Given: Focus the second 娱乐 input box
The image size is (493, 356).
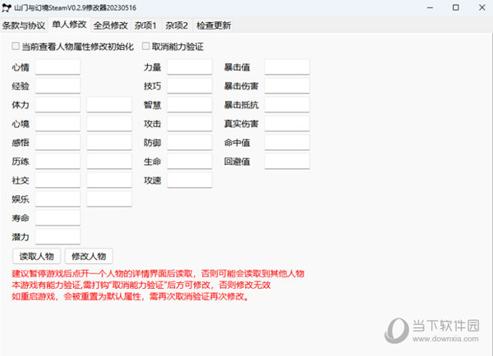Looking at the screenshot, I should 109,199.
